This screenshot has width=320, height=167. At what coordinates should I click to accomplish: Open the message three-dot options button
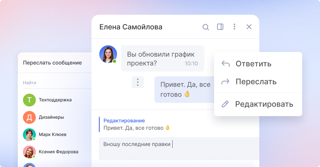[x=137, y=82]
